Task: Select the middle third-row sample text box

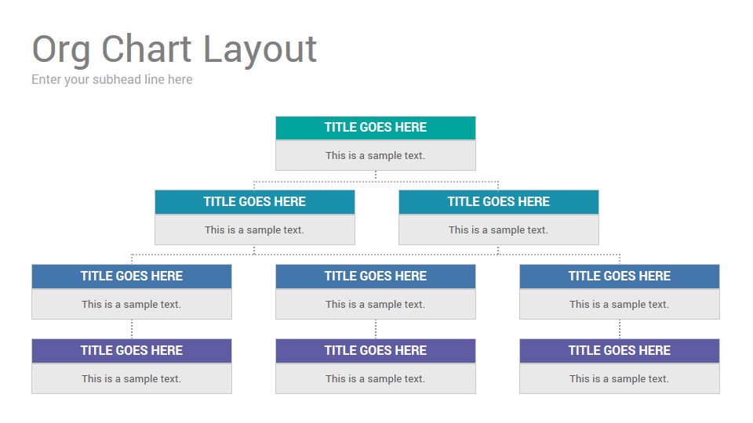Action: coord(376,304)
